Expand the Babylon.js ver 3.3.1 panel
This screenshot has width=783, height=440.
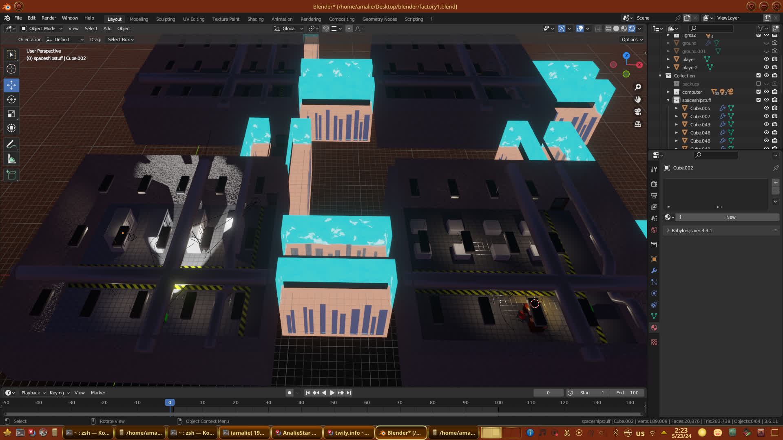pyautogui.click(x=692, y=231)
